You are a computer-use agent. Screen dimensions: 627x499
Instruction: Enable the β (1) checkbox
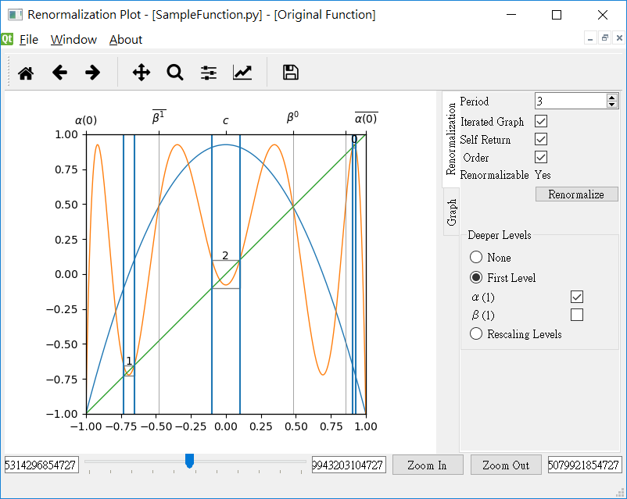click(x=577, y=315)
